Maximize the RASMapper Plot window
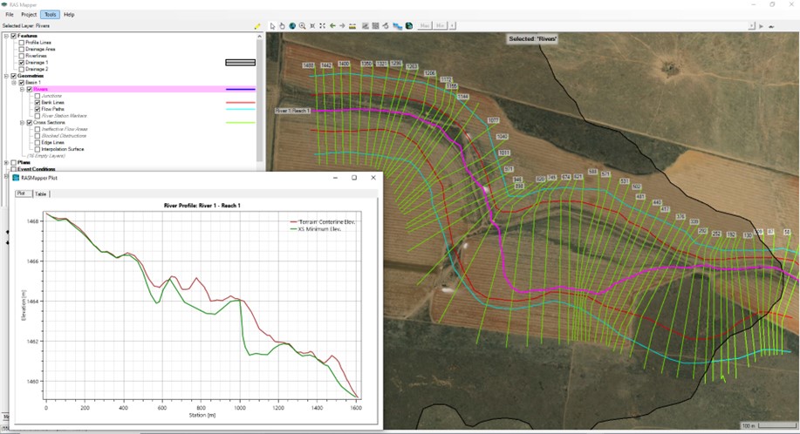This screenshot has width=800, height=434. pos(354,178)
